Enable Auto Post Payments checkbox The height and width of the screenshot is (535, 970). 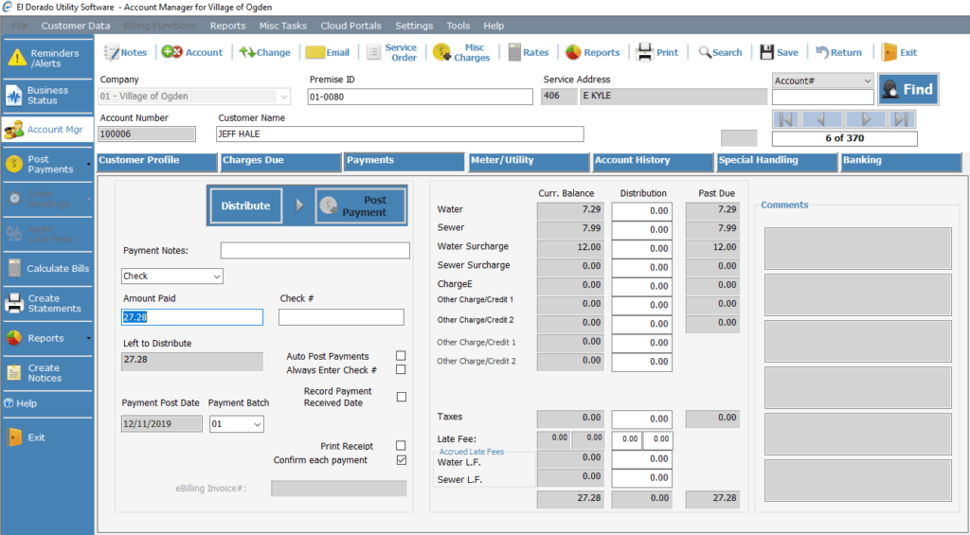tap(401, 356)
